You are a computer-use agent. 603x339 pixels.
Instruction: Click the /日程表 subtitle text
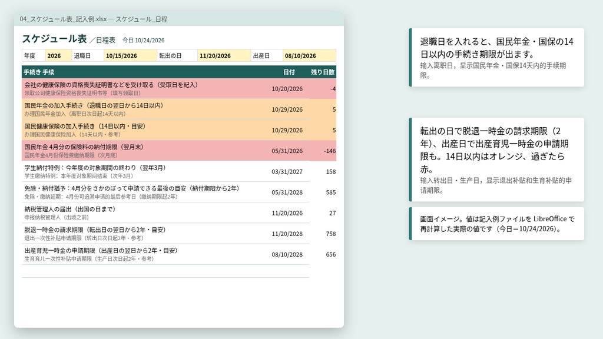(x=102, y=40)
